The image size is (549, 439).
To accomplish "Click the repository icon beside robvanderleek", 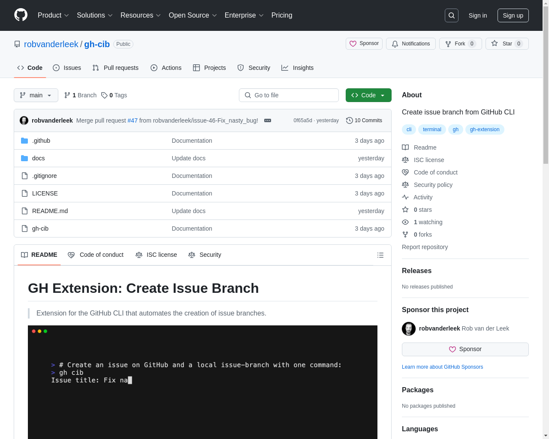I will 17,44.
